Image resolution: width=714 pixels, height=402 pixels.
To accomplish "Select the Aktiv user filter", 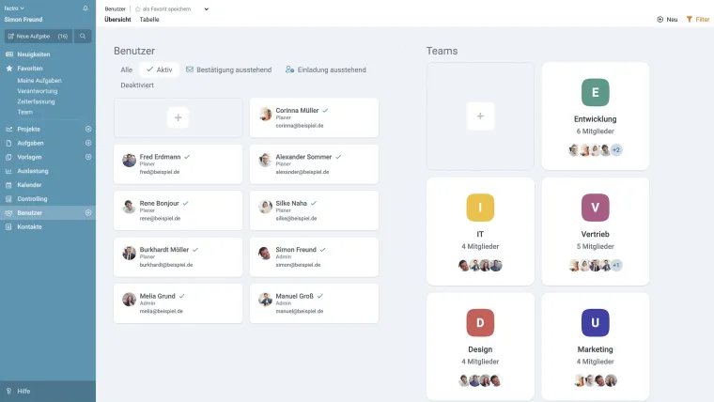I will click(x=160, y=70).
